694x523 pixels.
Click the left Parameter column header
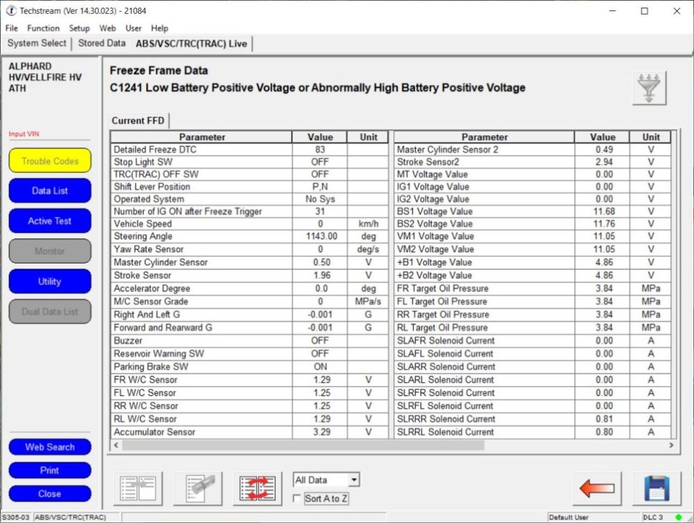pos(202,137)
